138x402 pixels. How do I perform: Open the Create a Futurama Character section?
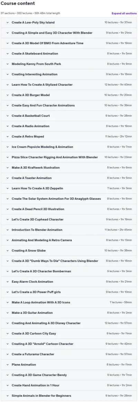(69, 354)
